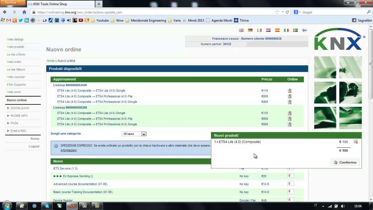
Task: Add license 9000000058268 €110 upgrade to cart
Action: pos(290,113)
